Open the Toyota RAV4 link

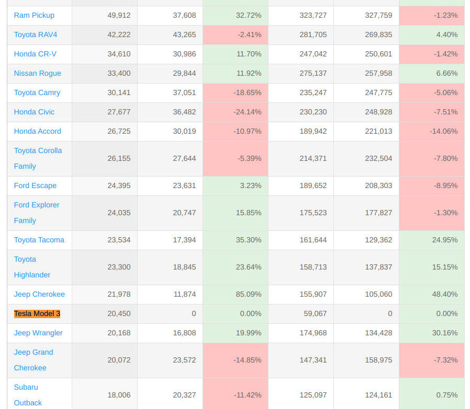(x=36, y=34)
